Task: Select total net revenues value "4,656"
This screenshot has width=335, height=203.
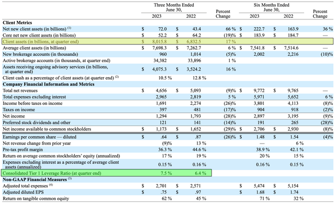Action: pos(161,90)
